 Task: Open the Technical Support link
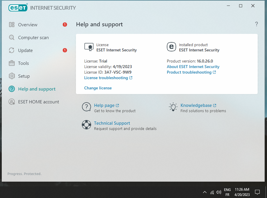pos(112,123)
